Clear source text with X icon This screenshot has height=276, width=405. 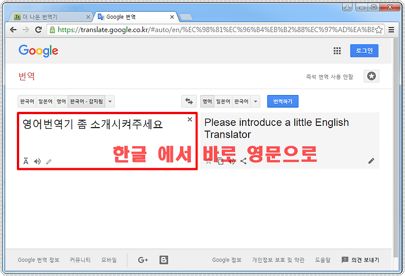tap(190, 119)
